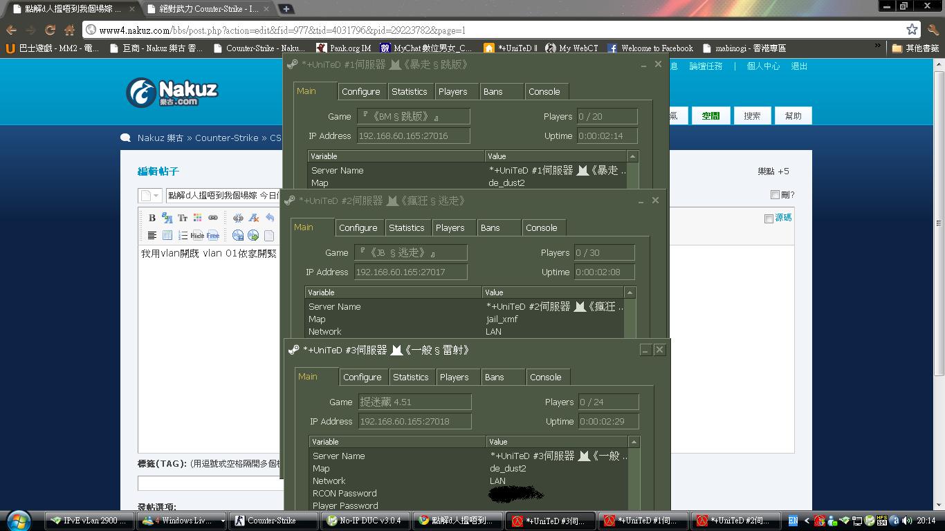The height and width of the screenshot is (531, 945).
Task: Expand the bookmarks overflow chevron
Action: point(878,47)
